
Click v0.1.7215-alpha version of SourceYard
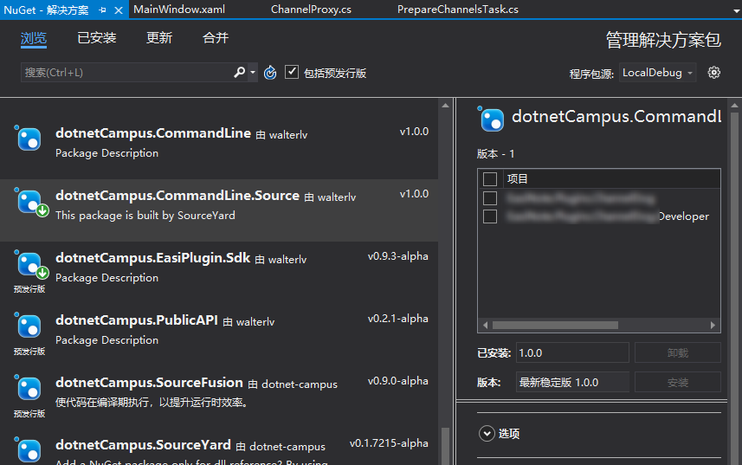click(389, 443)
